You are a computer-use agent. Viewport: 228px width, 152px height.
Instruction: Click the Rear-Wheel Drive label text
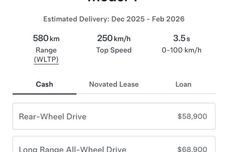(x=52, y=116)
